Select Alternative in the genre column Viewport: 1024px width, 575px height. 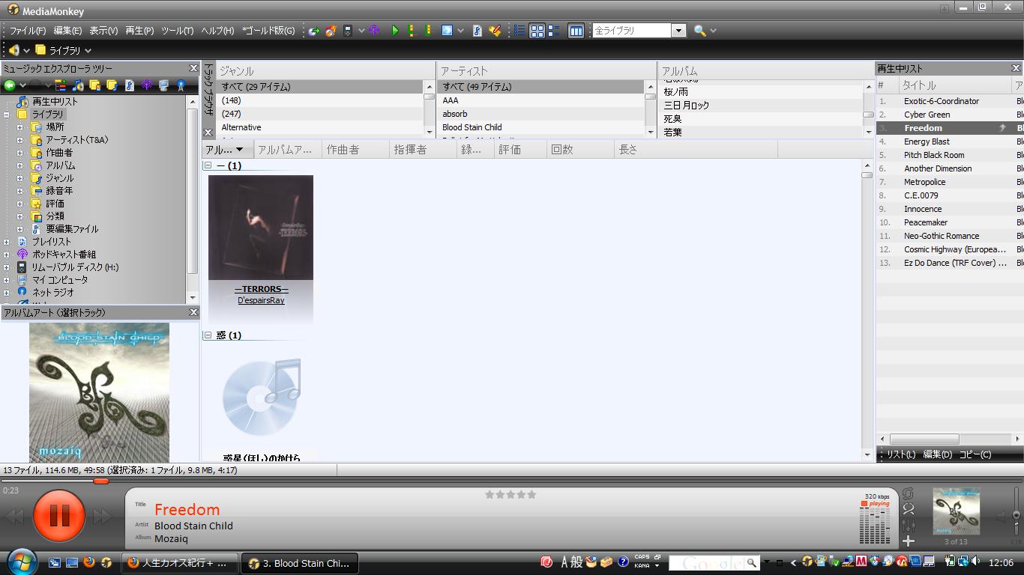coord(241,127)
